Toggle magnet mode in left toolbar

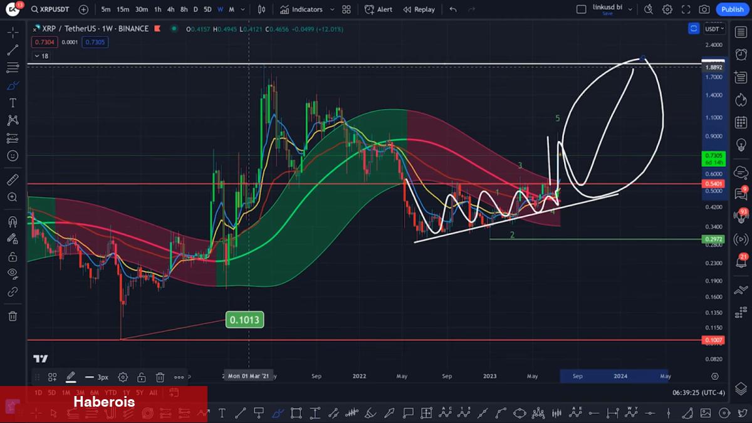pyautogui.click(x=13, y=221)
